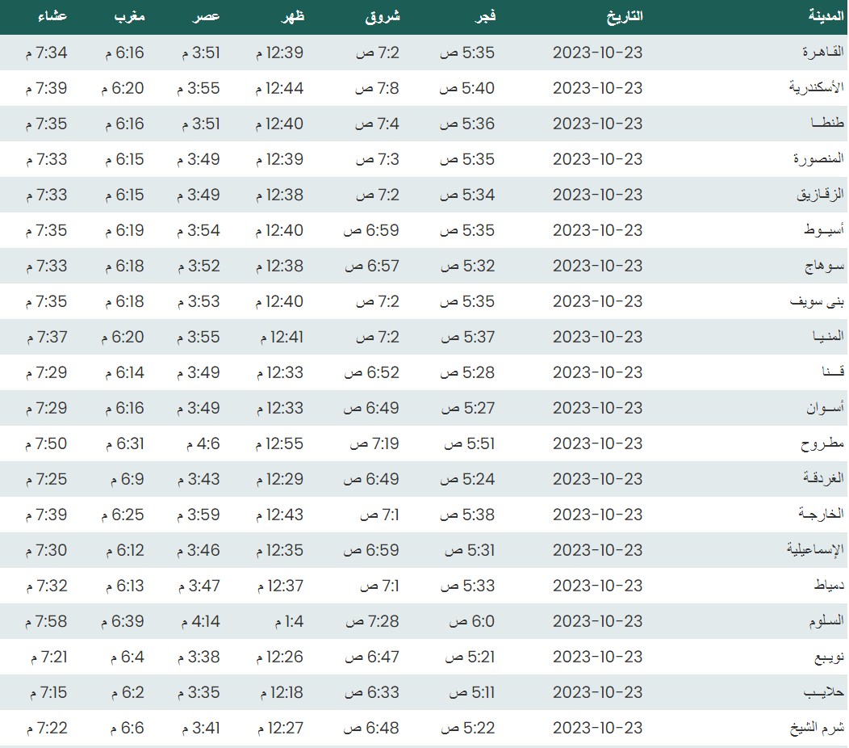The image size is (849, 748).
Task: Select the شرم الشيخ city cell
Action: point(817,728)
